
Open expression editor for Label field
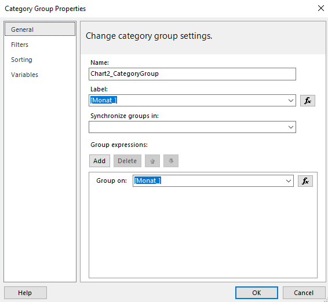pyautogui.click(x=308, y=101)
